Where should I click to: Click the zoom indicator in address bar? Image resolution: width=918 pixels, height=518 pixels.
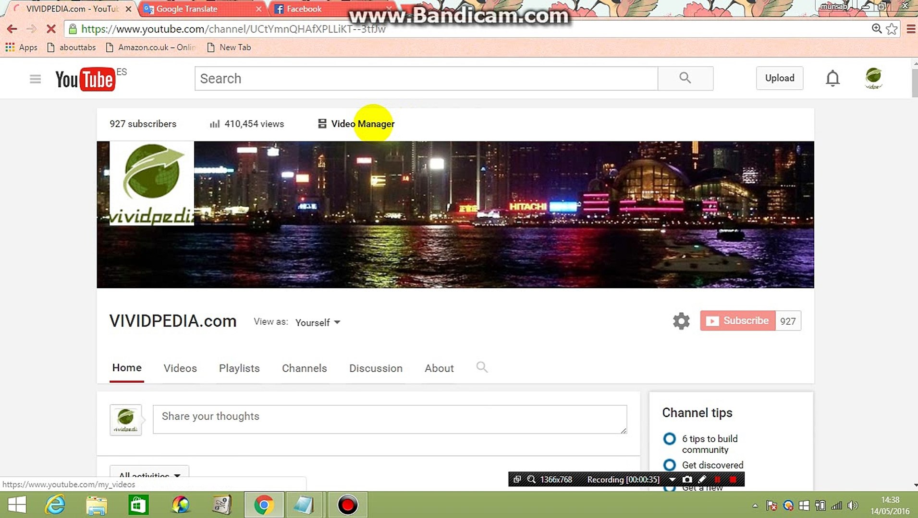[877, 29]
